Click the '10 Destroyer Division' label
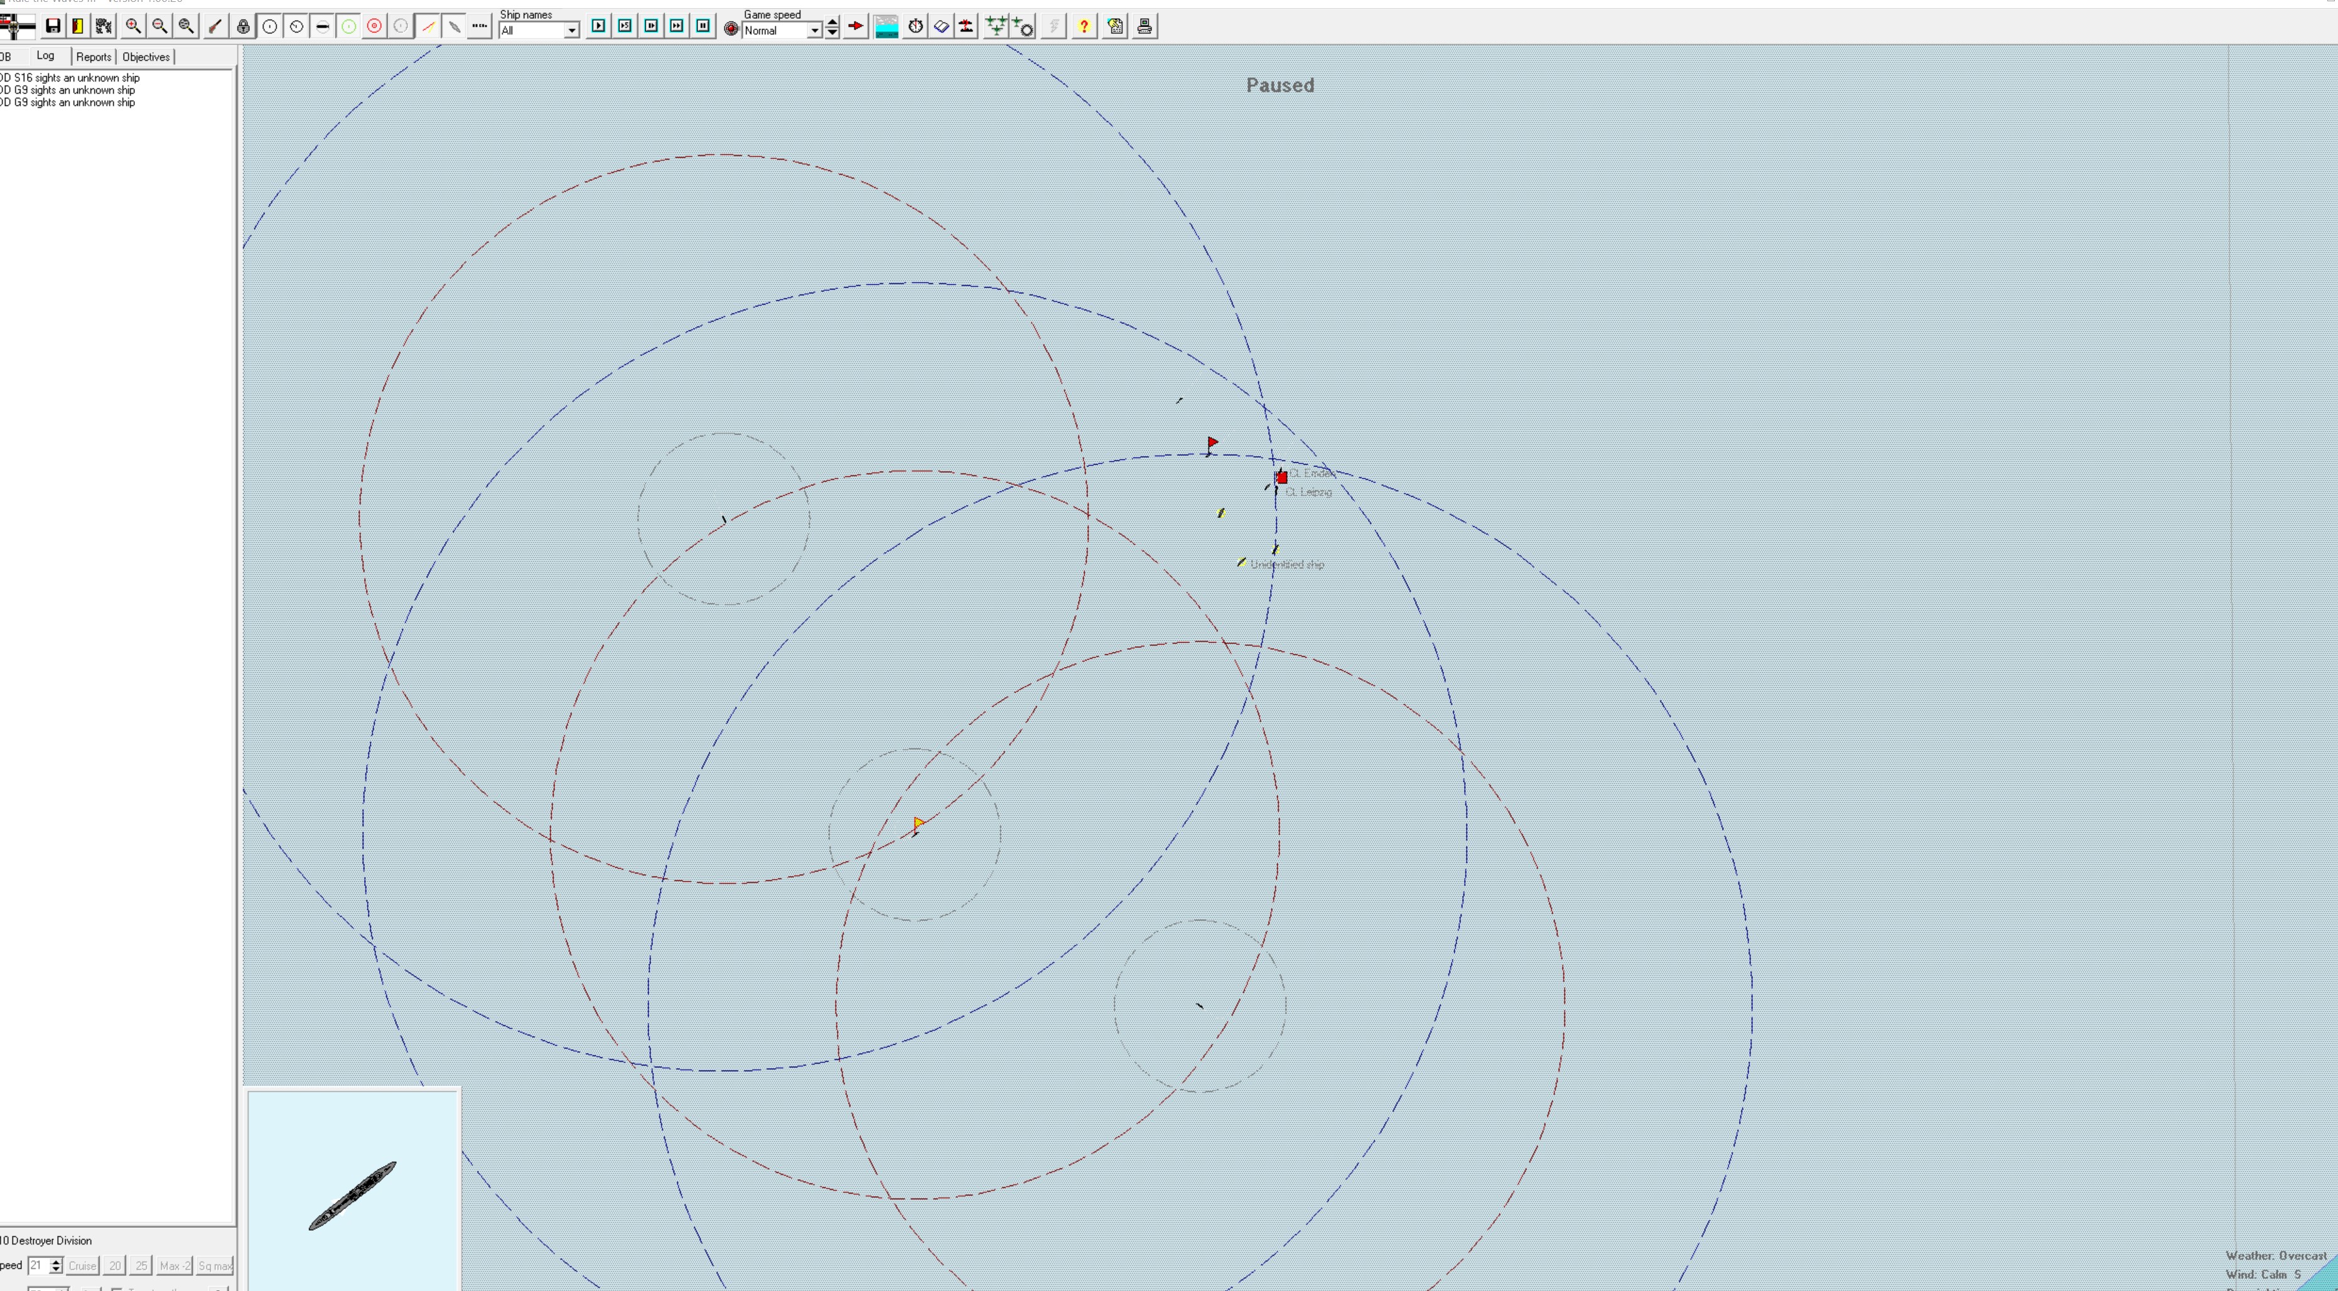This screenshot has width=2338, height=1291. click(x=46, y=1241)
